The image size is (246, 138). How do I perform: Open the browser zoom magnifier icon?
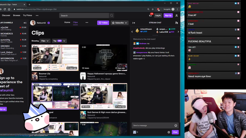148,9
